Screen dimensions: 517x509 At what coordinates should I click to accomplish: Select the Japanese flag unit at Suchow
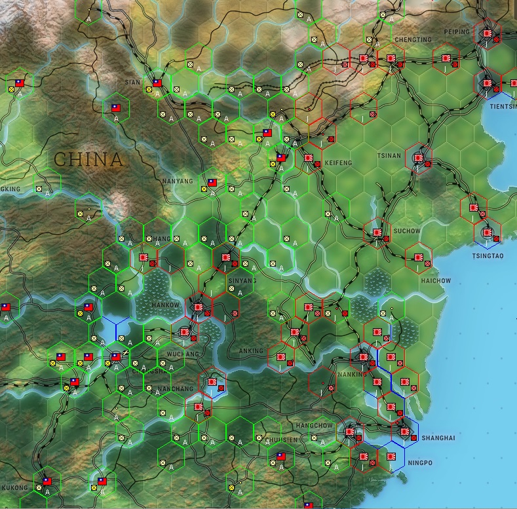pyautogui.click(x=377, y=233)
